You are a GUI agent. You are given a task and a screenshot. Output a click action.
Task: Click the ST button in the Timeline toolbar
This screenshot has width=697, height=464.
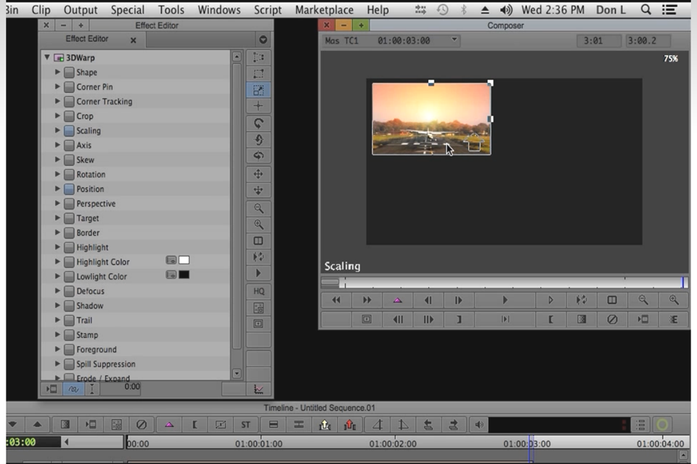point(246,425)
